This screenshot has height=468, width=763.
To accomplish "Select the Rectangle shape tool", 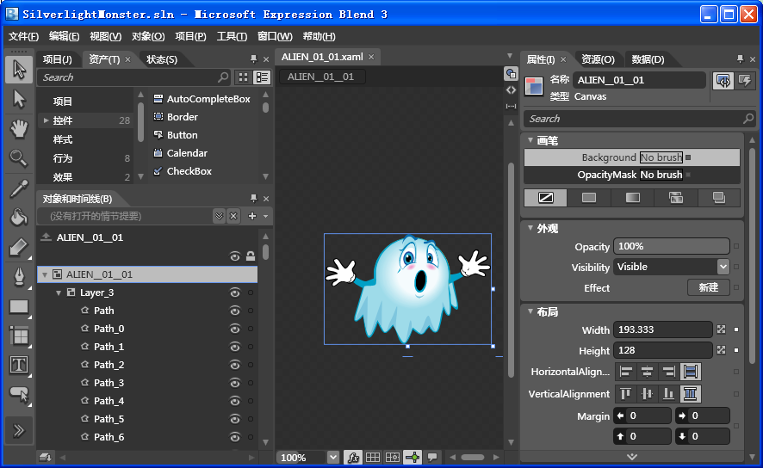I will coord(19,306).
